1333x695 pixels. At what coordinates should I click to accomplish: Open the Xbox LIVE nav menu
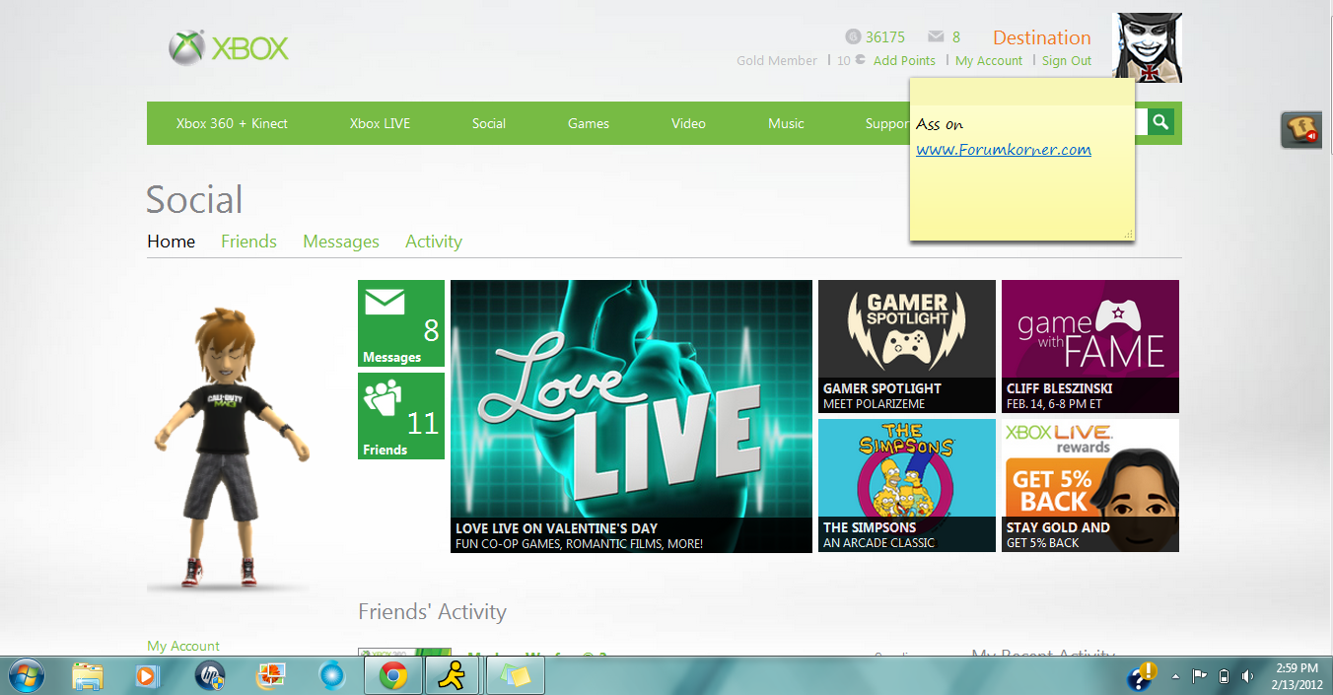tap(380, 123)
